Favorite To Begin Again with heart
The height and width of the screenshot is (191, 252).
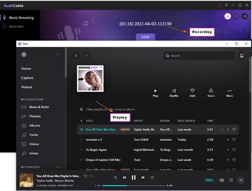coord(234,149)
